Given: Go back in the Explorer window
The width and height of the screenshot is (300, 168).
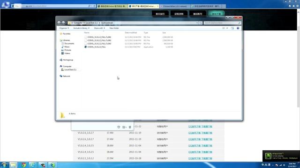Looking at the screenshot, I should [x=59, y=22].
